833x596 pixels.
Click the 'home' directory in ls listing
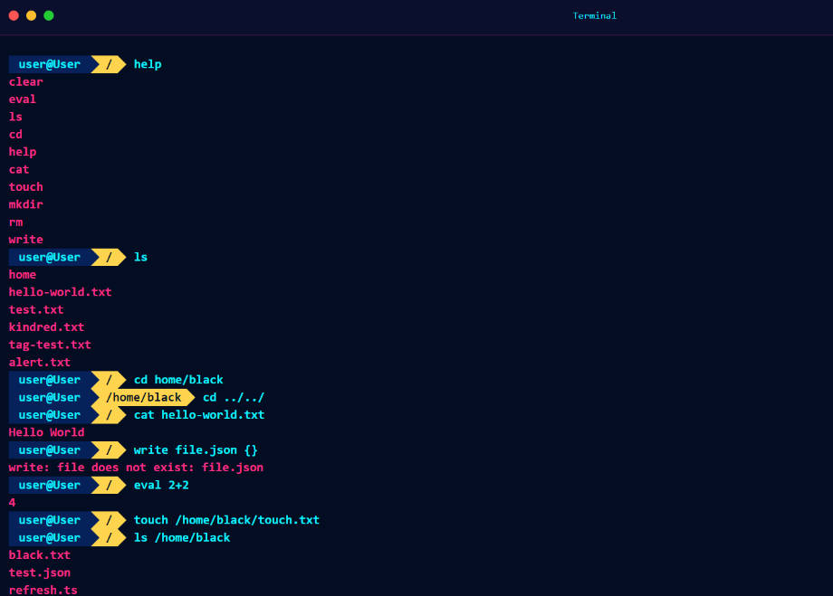tap(23, 275)
